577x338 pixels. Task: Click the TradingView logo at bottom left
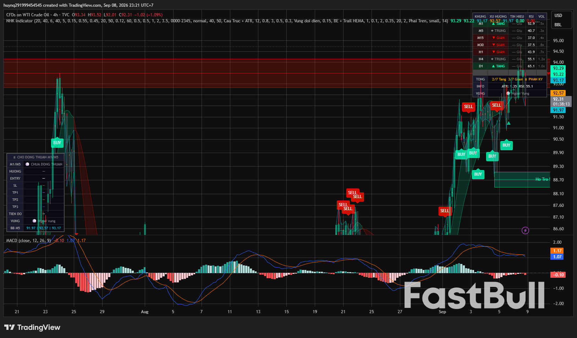point(32,327)
